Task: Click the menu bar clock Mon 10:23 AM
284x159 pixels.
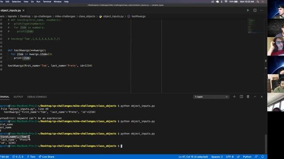Action: point(247,2)
